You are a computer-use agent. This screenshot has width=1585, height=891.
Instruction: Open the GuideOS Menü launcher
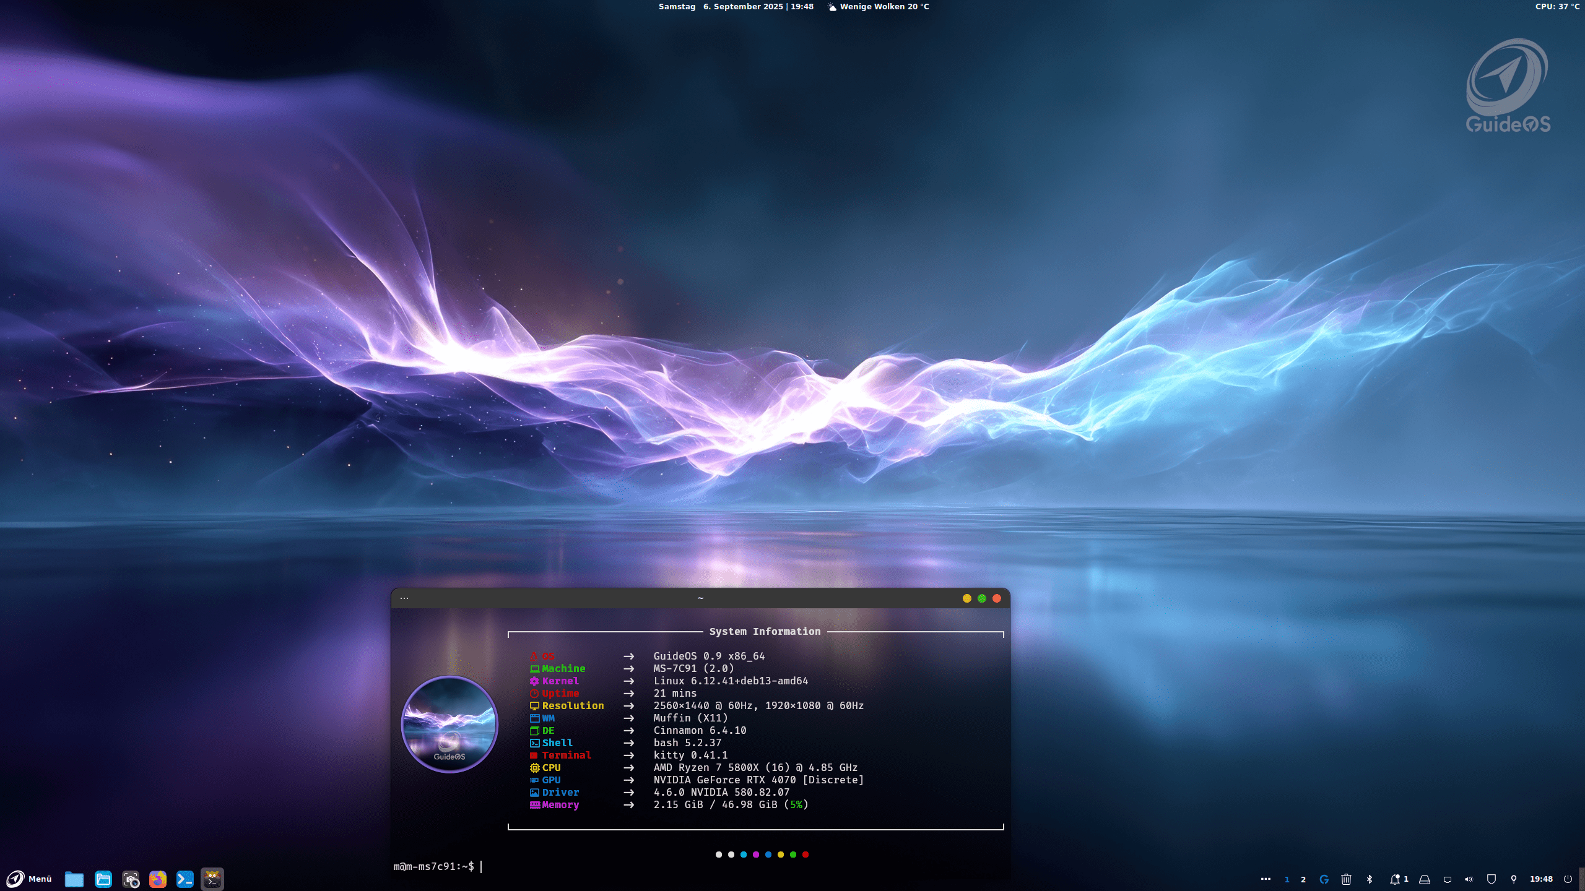point(29,879)
